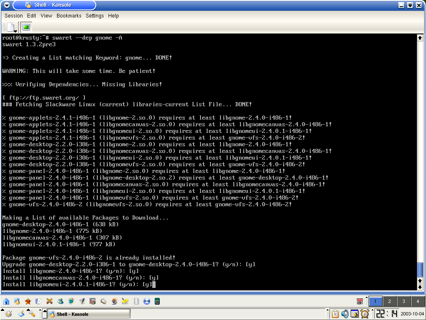The height and width of the screenshot is (320, 426).
Task: Click the red star panel icon
Action: [28, 301]
